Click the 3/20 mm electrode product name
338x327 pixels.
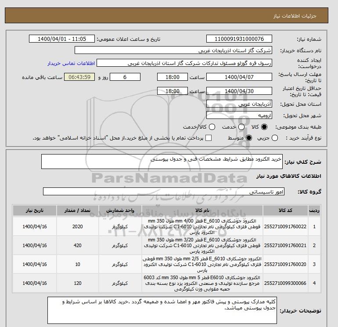point(202,245)
